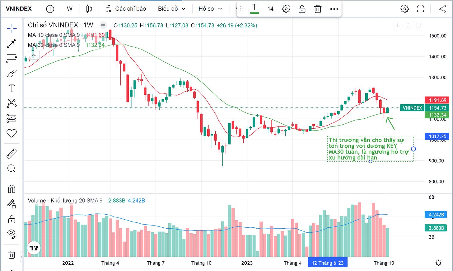
Task: Click the 2.883B volume label
Action: click(436, 228)
